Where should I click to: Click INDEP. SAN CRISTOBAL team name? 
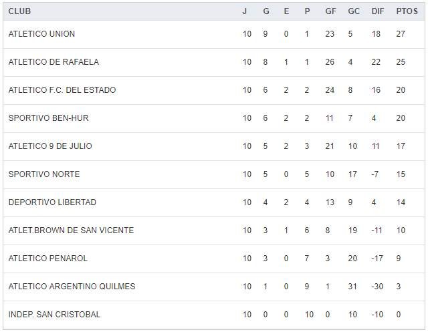pyautogui.click(x=54, y=315)
